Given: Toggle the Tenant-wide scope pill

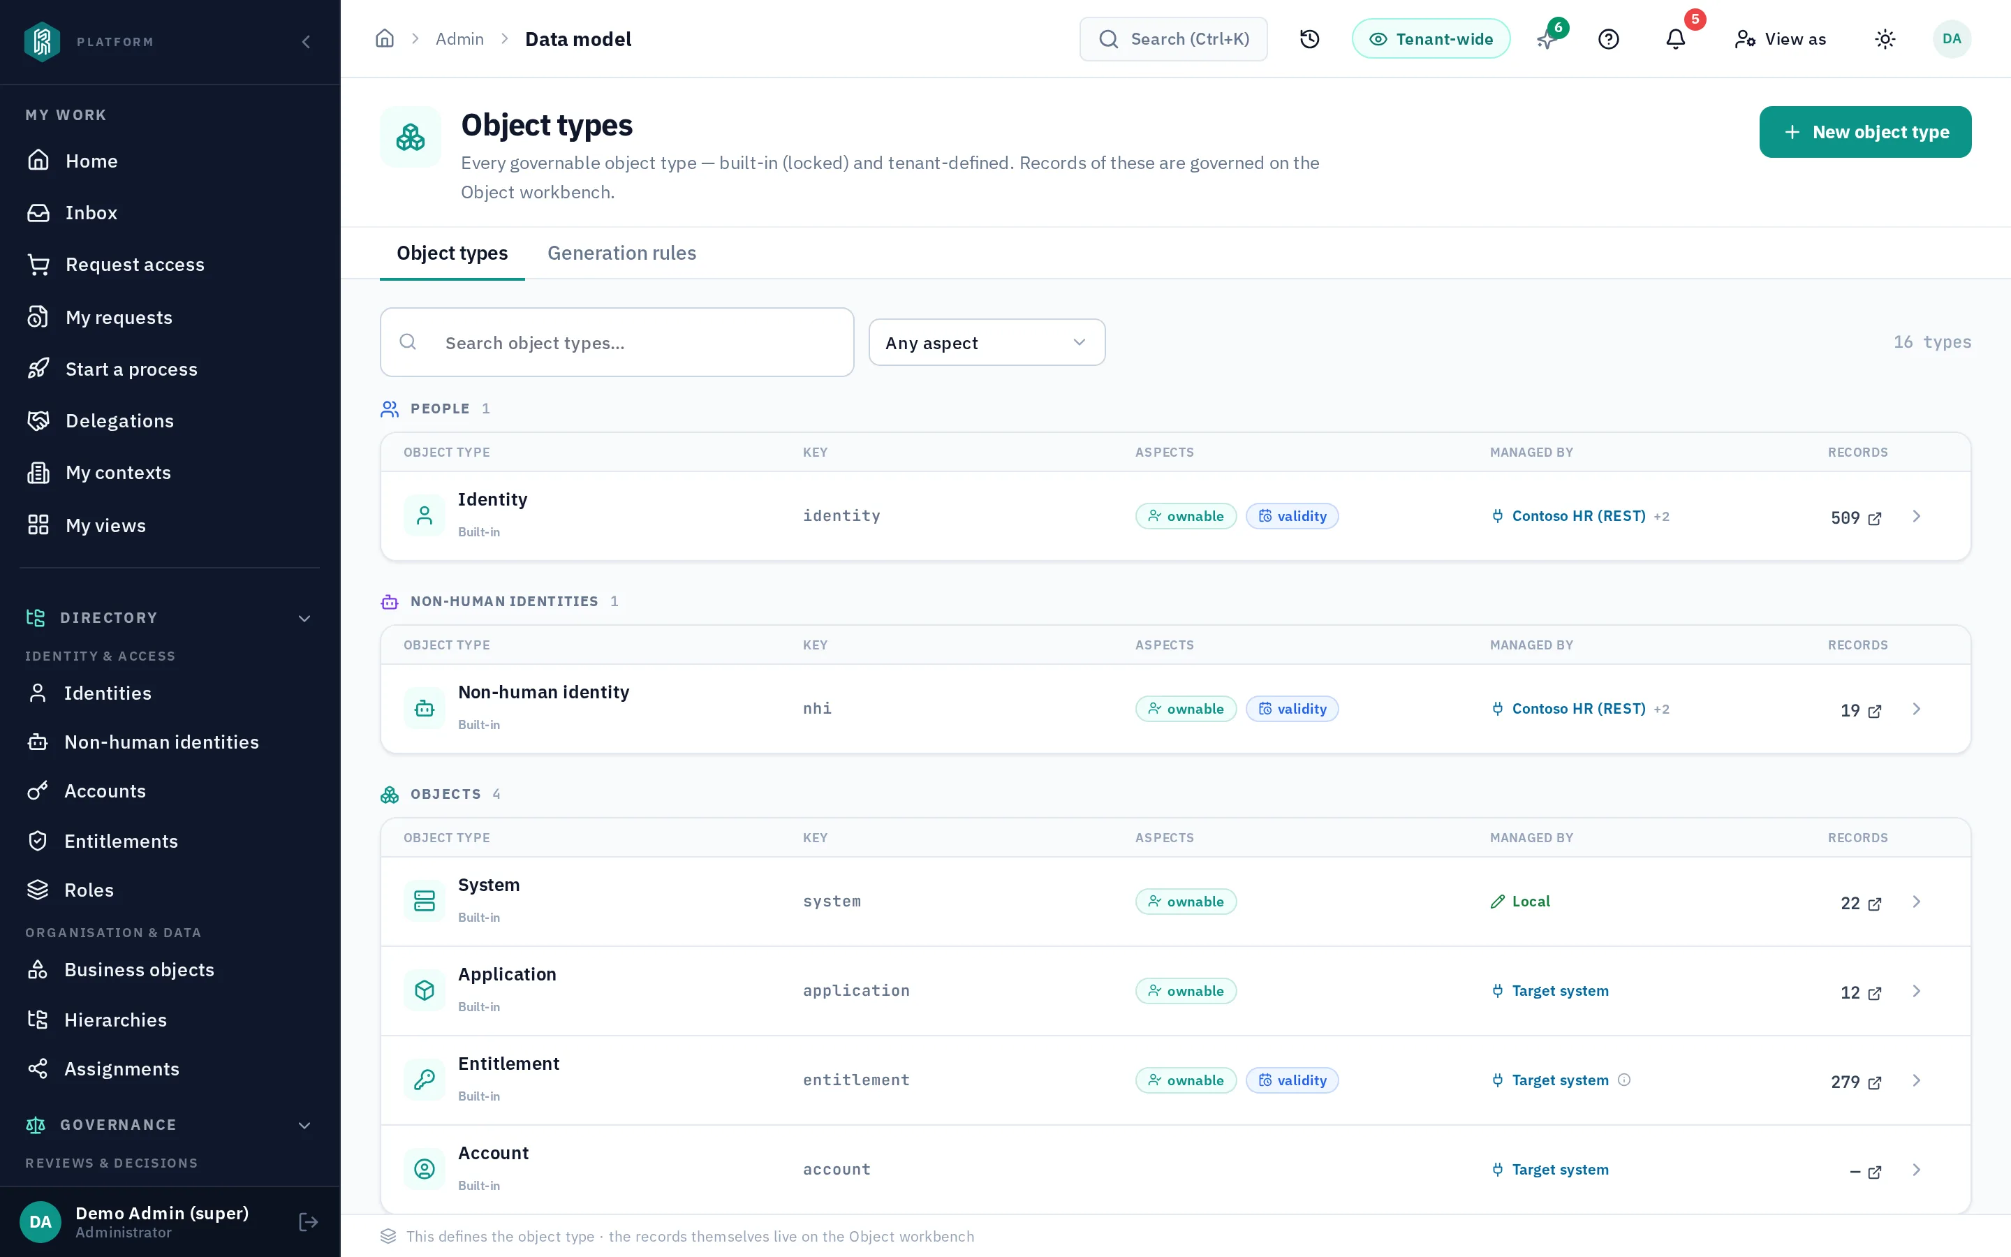Looking at the screenshot, I should tap(1430, 39).
